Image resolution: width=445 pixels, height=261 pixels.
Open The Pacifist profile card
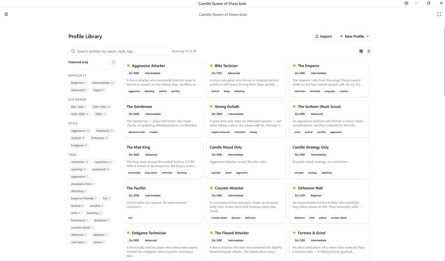163,203
